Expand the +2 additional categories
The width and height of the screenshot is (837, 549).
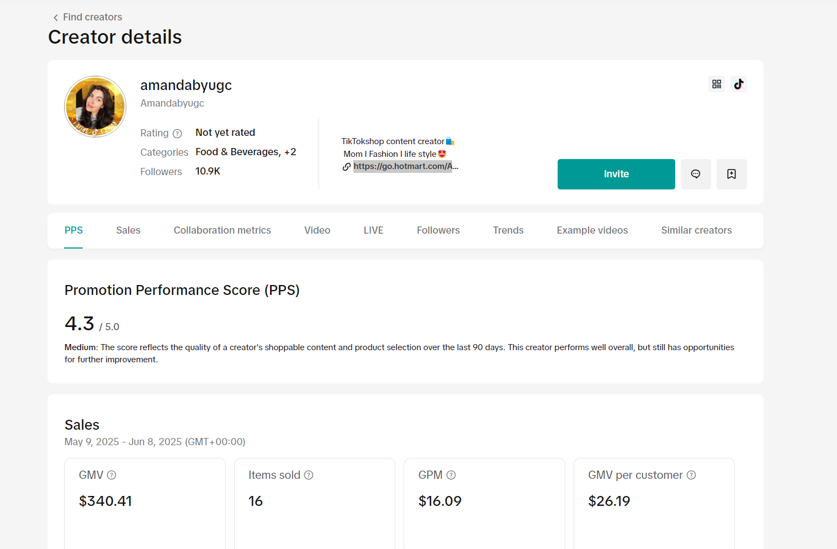click(290, 152)
